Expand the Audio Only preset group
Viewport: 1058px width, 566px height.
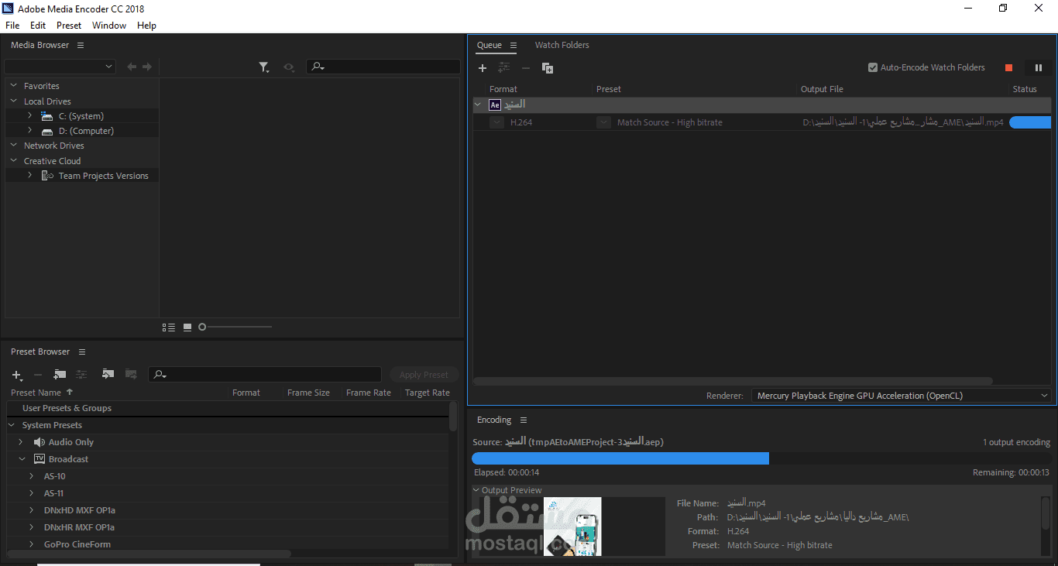[x=21, y=442]
